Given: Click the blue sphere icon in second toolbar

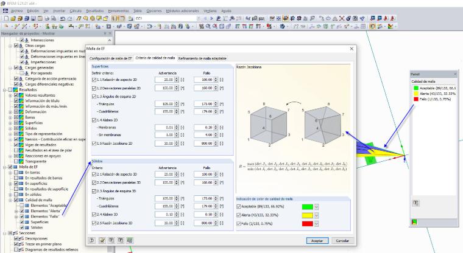Looking at the screenshot, I should click(x=282, y=26).
